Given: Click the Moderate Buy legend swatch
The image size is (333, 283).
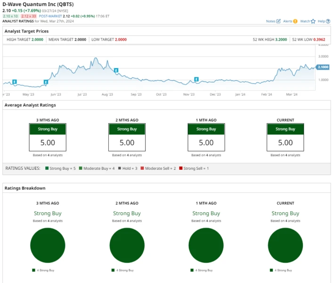Looking at the screenshot, I should [81, 168].
